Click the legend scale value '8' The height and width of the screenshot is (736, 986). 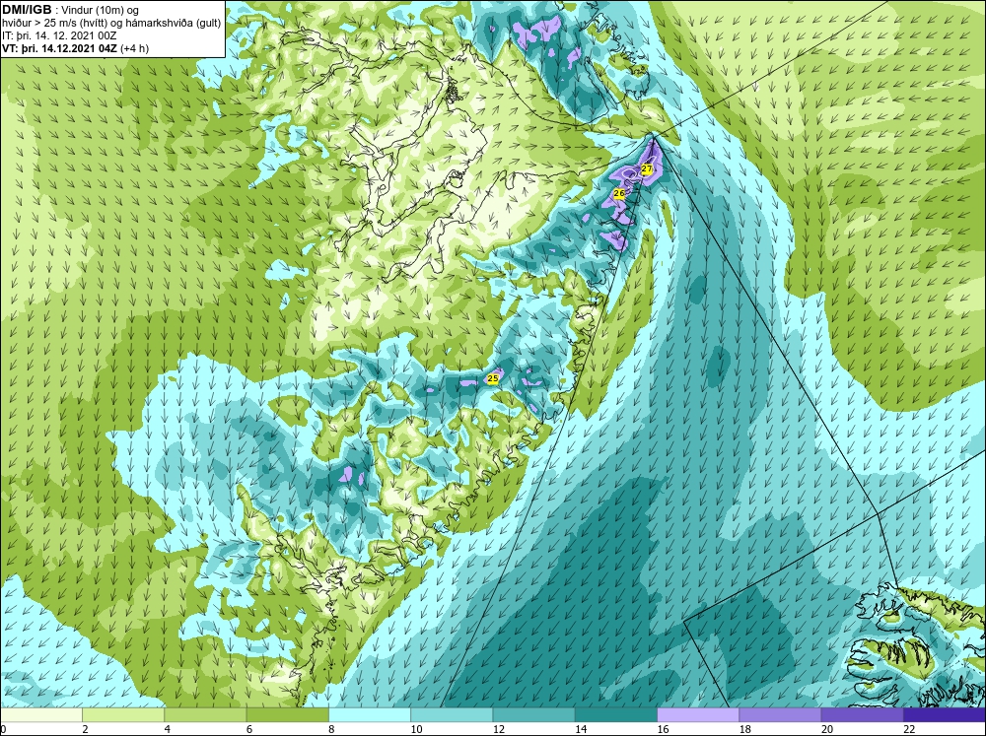pyautogui.click(x=331, y=729)
